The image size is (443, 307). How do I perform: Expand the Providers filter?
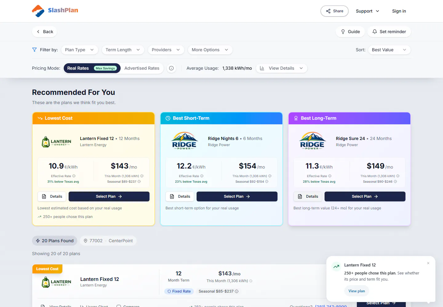166,50
